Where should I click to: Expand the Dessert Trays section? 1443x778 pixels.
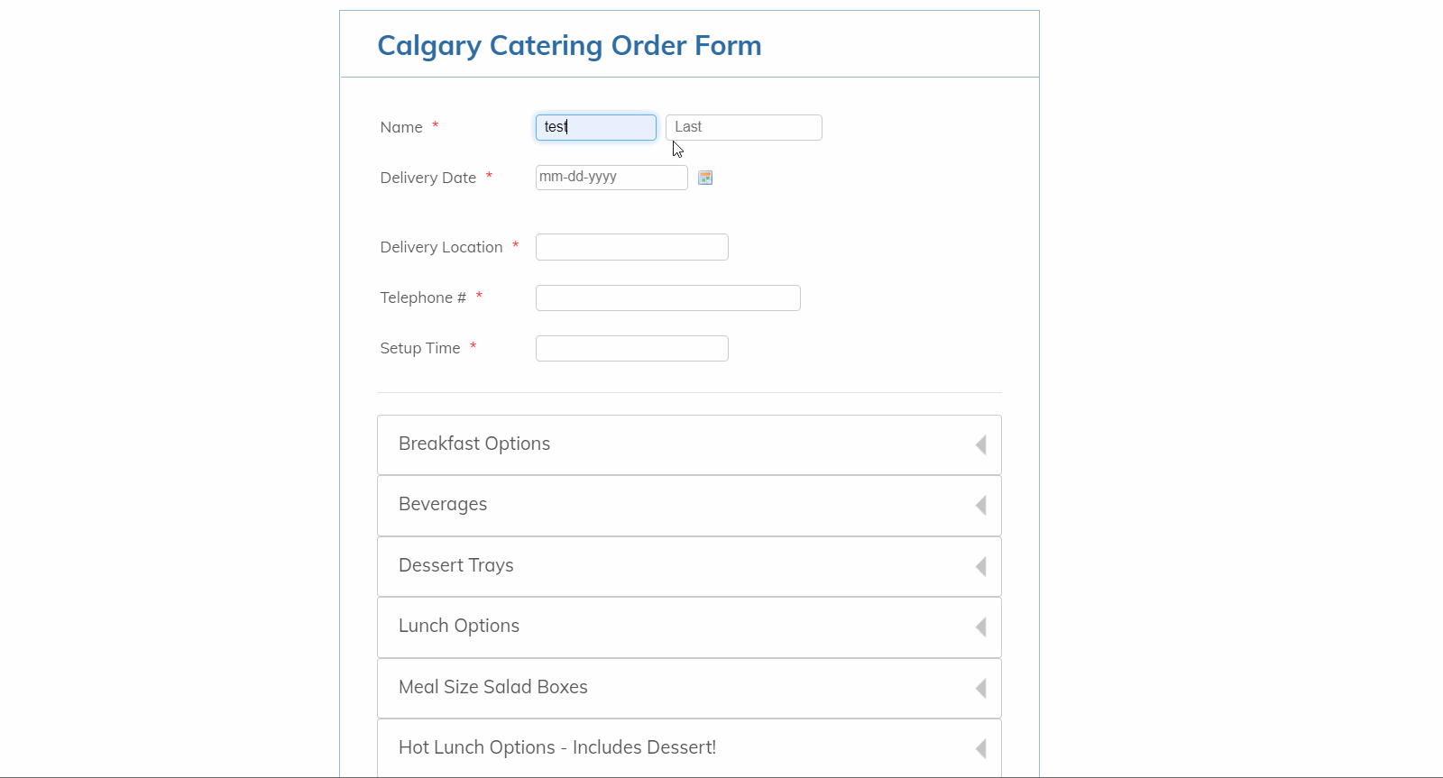click(689, 566)
